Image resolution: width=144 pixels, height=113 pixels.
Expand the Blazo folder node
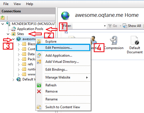tap(19, 44)
